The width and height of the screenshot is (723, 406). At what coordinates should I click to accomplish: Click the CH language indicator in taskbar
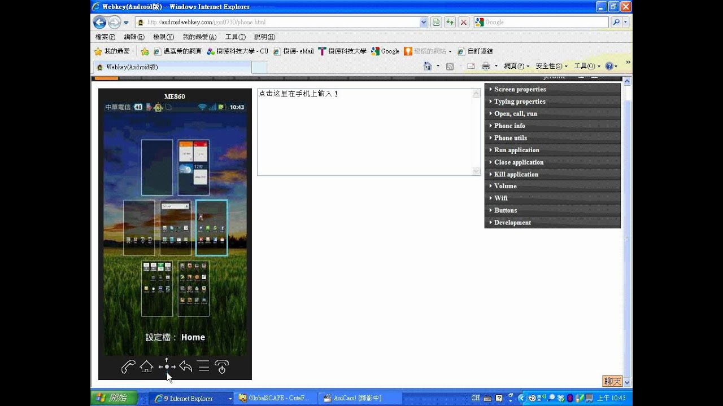(x=476, y=398)
